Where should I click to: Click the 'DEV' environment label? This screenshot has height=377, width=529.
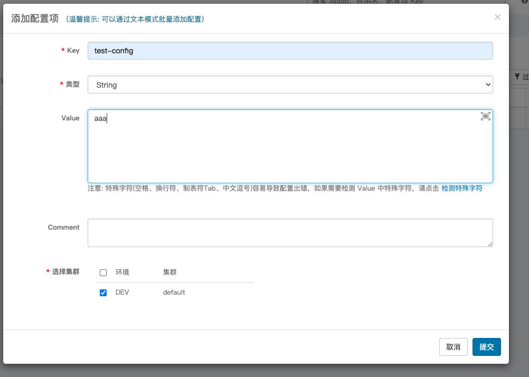point(122,293)
